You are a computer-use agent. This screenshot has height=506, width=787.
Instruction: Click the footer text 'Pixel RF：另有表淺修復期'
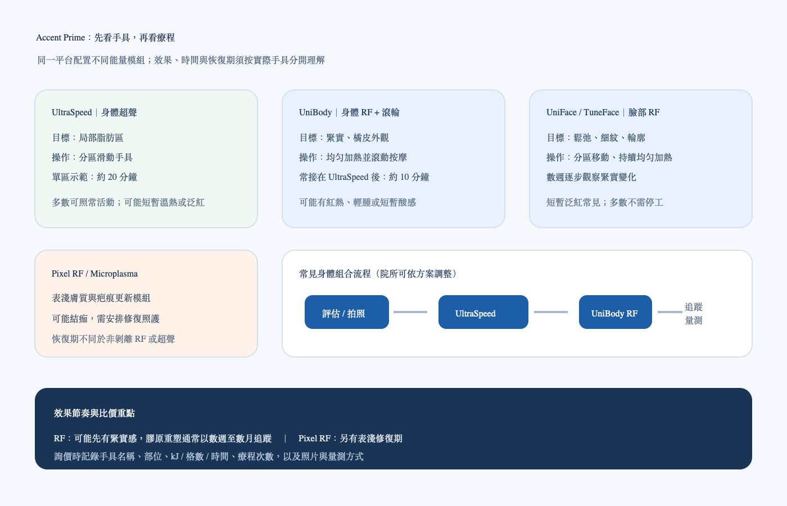click(x=350, y=439)
